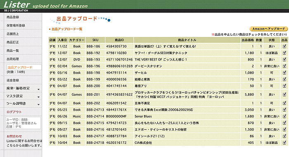Uncheck listing checkbox for Senor Blues row
This screenshot has width=289, height=157.
(284, 116)
